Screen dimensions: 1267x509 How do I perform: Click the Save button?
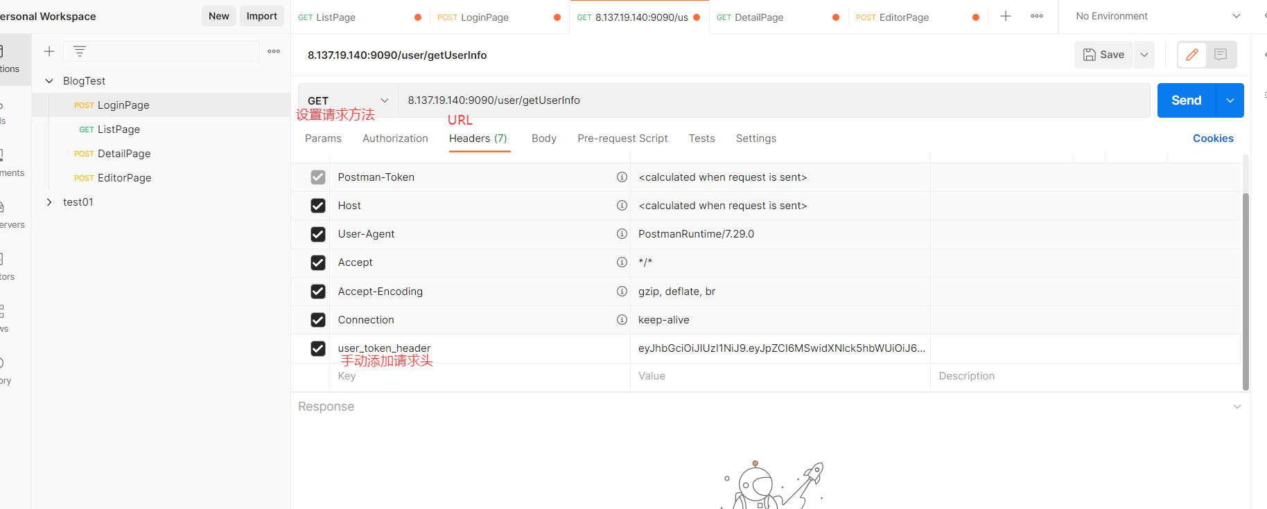tap(1103, 55)
